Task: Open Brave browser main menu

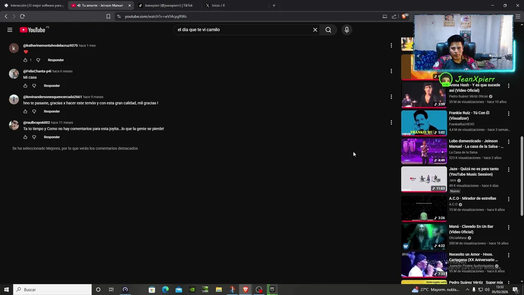Action: click(x=518, y=16)
